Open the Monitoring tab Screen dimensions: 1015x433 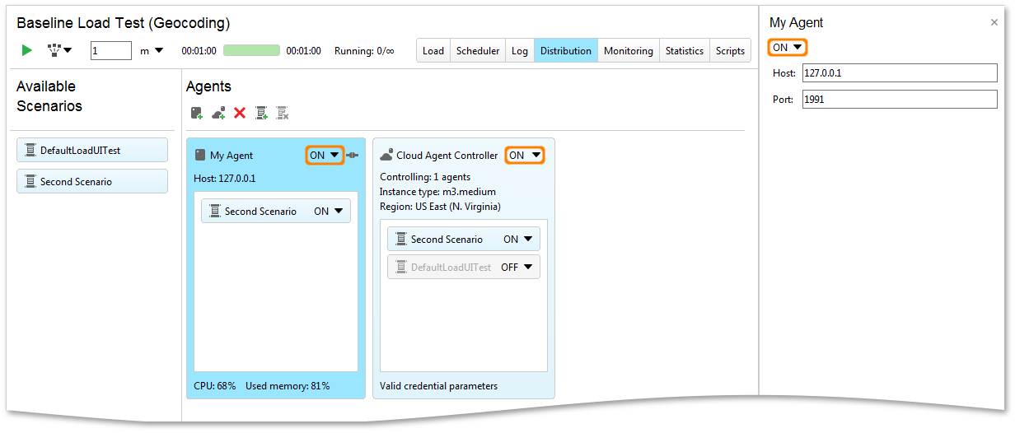(x=629, y=50)
